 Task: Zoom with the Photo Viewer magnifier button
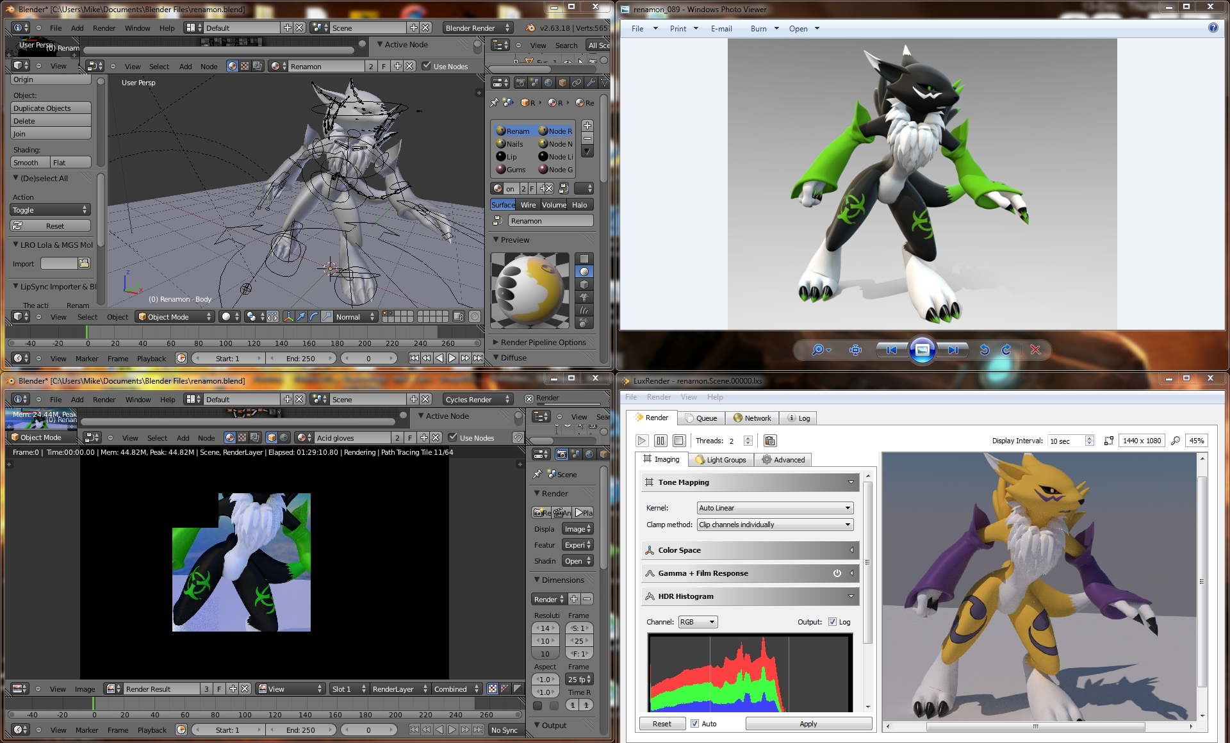coord(821,350)
